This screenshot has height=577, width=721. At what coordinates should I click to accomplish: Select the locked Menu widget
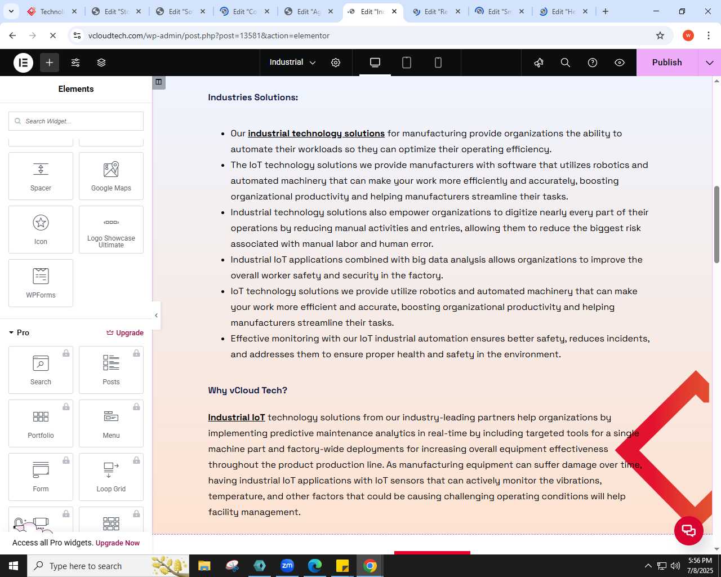[111, 423]
